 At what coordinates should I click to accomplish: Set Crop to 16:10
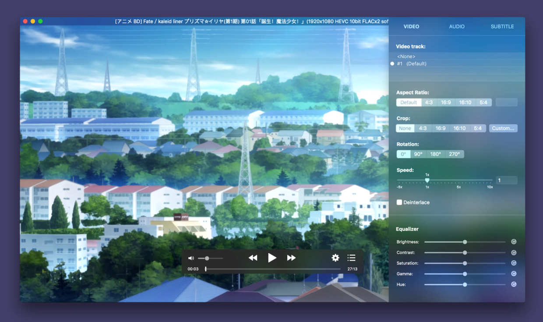pyautogui.click(x=459, y=128)
